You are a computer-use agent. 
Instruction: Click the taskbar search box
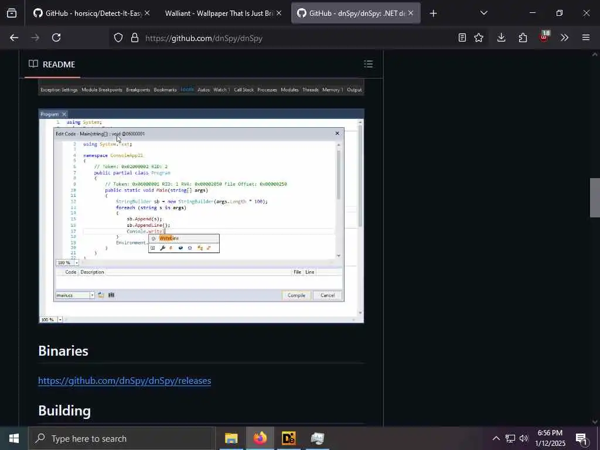click(122, 438)
